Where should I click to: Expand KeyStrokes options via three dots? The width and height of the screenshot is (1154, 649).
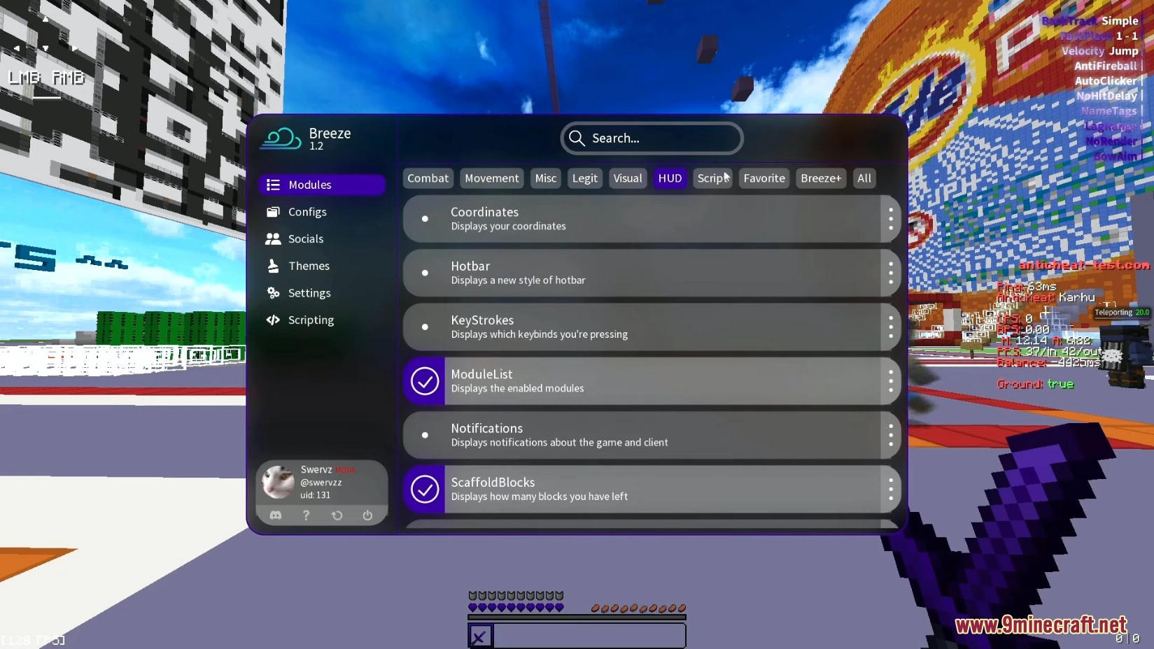pos(891,327)
